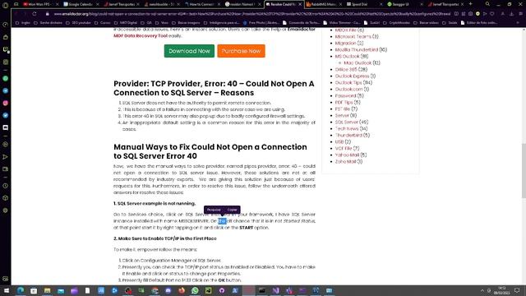Open the sidebar player icon

6,145
